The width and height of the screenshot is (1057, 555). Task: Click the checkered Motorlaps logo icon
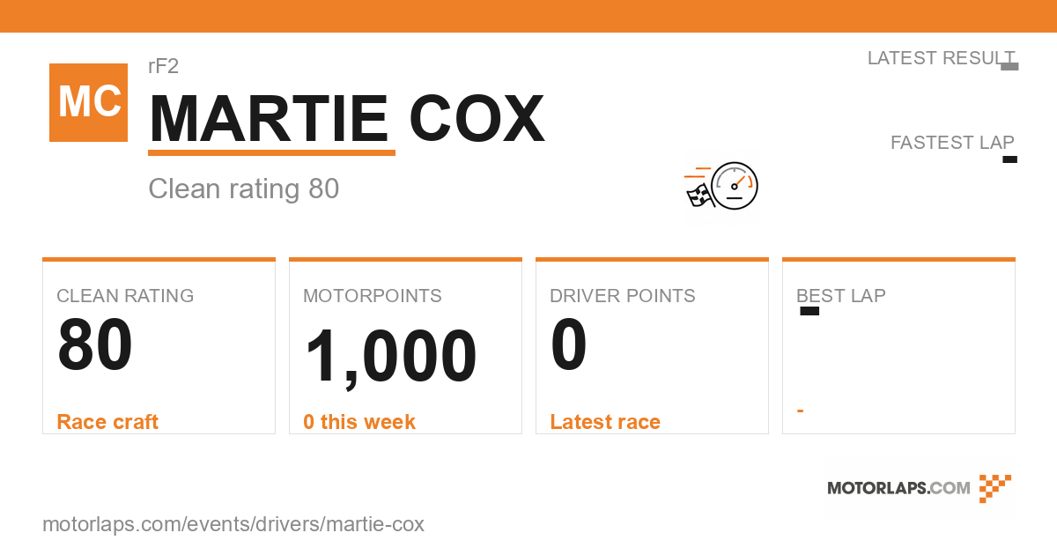(994, 488)
